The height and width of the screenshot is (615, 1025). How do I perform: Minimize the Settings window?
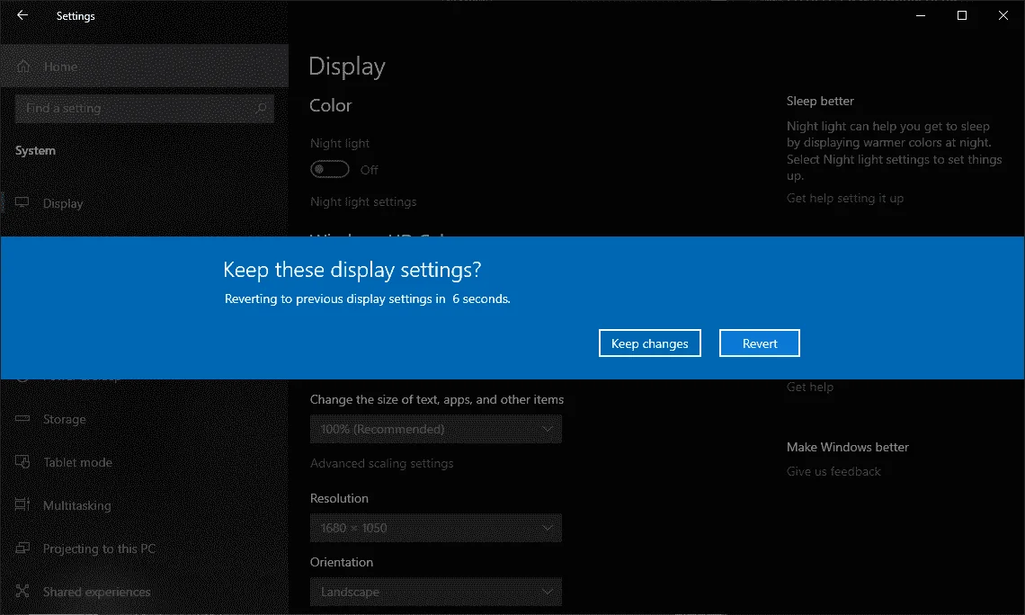(x=921, y=15)
